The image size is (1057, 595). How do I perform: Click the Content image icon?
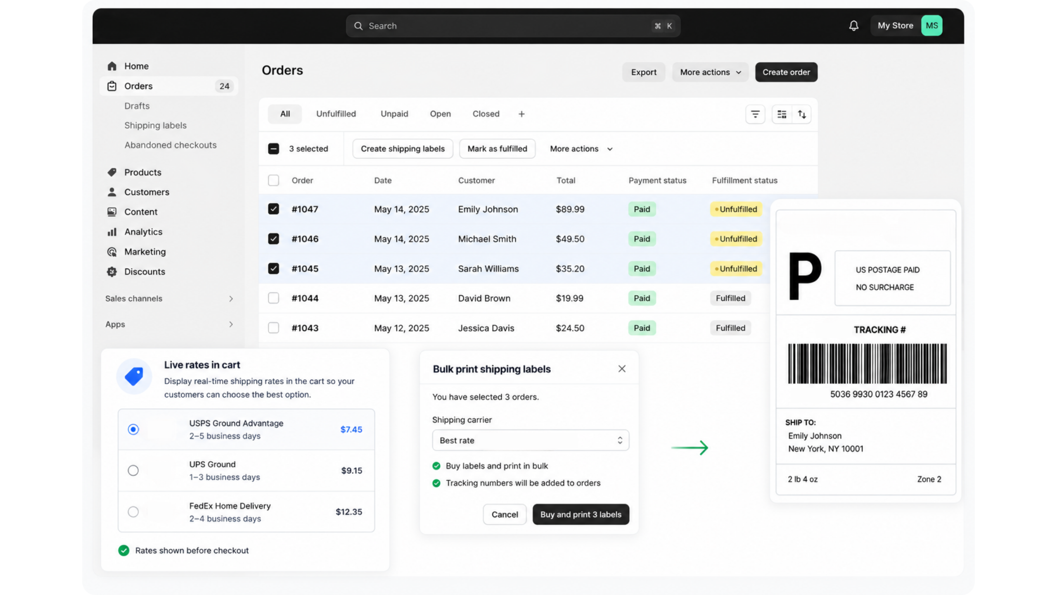[112, 212]
